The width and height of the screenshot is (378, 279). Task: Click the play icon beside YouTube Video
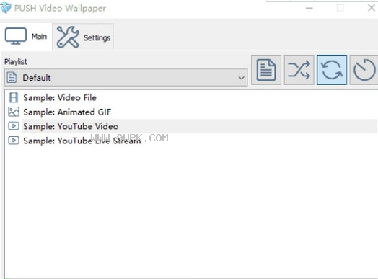14,126
